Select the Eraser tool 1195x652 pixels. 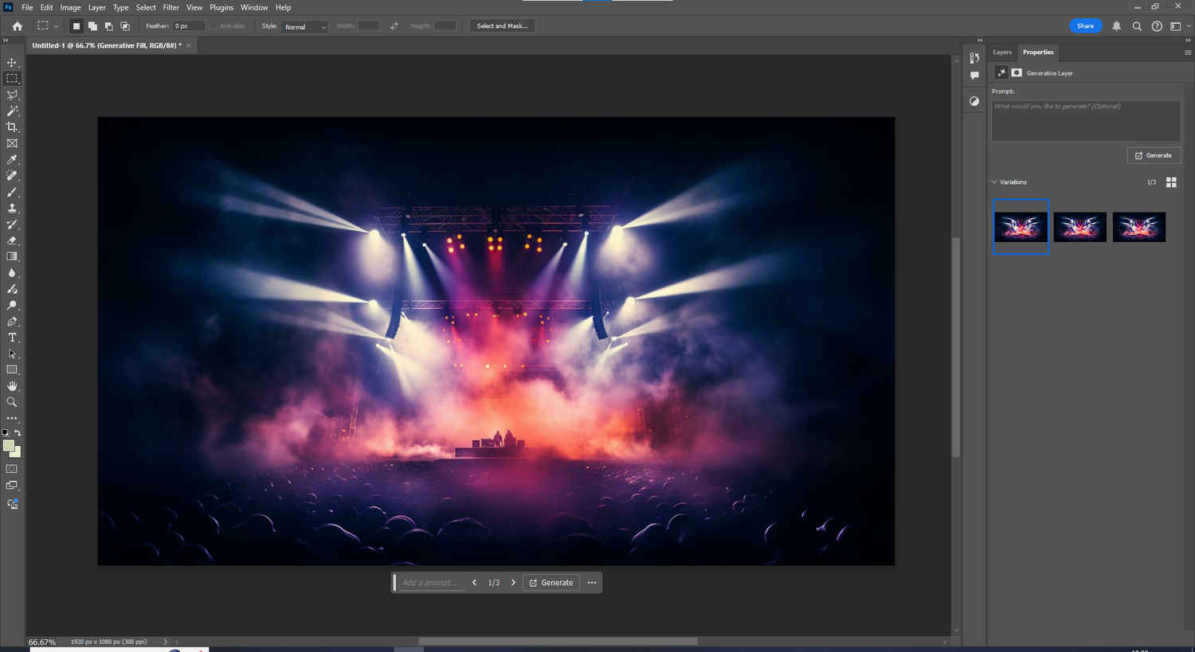click(12, 240)
